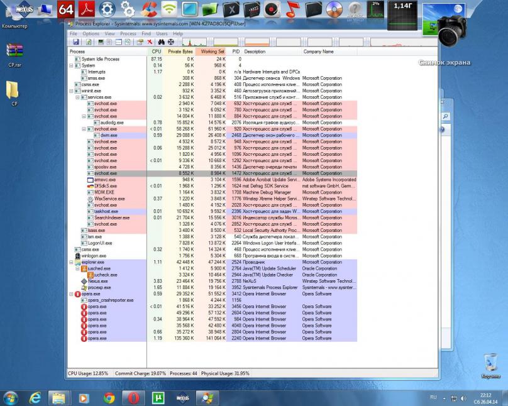Open the Find menu

pos(146,33)
